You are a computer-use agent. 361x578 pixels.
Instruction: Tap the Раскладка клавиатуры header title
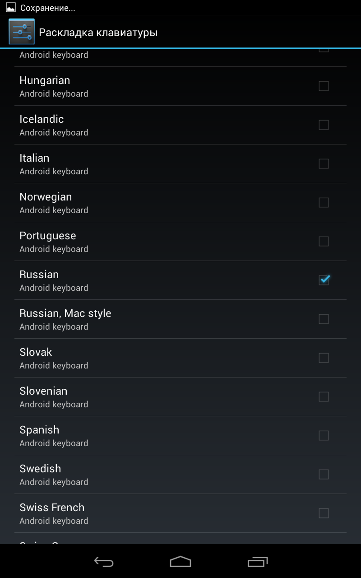click(98, 33)
